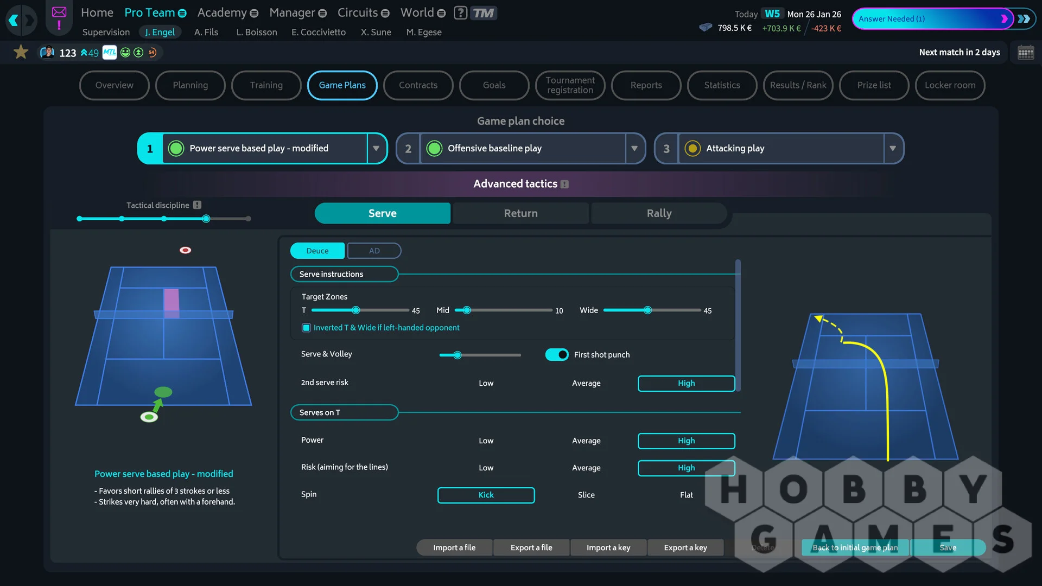Open the Circuits menu icon
1042x586 pixels.
point(385,13)
